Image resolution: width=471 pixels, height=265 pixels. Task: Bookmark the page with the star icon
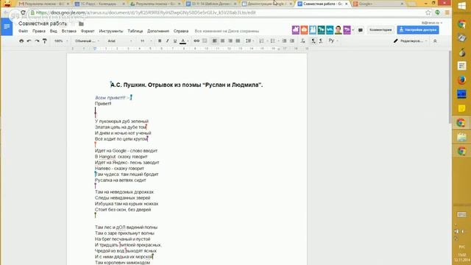pos(428,13)
